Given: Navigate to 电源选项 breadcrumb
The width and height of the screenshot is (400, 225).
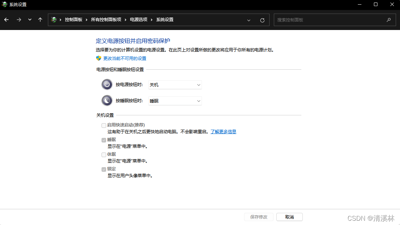Looking at the screenshot, I should pos(139,20).
